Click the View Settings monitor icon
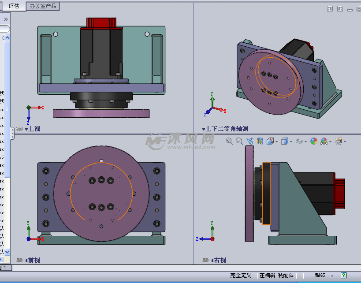 pyautogui.click(x=339, y=141)
